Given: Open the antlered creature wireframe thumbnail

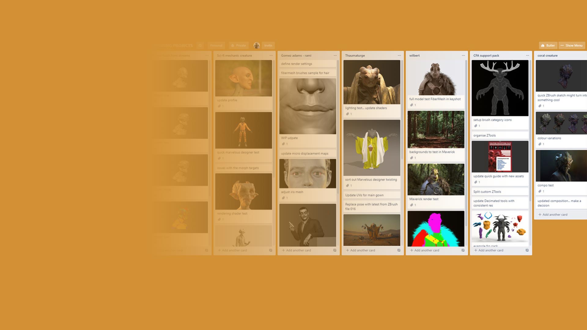Looking at the screenshot, I should (500, 88).
